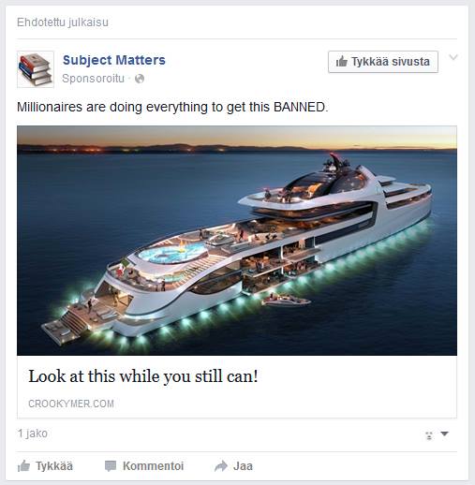Click the stacked books profile picture
Screen dimensions: 475x485
tap(36, 69)
